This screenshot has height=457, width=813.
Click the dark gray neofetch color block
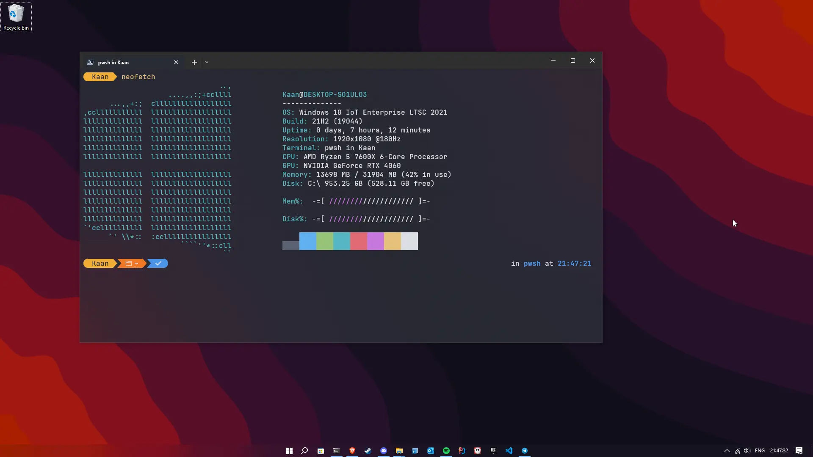pos(291,245)
